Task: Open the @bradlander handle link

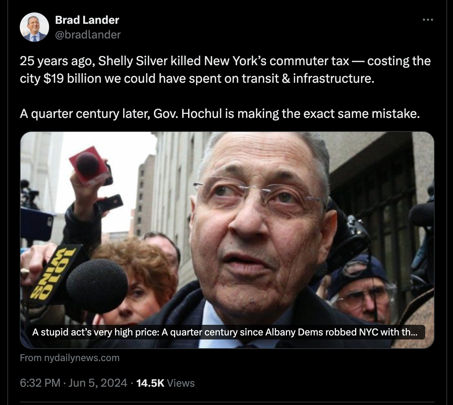Action: pos(88,34)
